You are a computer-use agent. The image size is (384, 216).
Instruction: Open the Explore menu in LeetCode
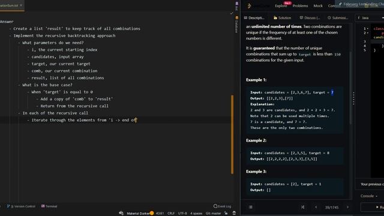281,5
